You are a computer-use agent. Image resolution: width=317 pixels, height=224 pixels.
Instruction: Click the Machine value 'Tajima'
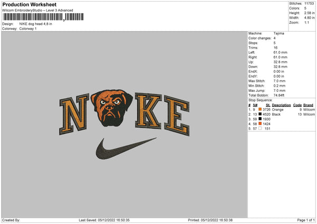(x=279, y=33)
